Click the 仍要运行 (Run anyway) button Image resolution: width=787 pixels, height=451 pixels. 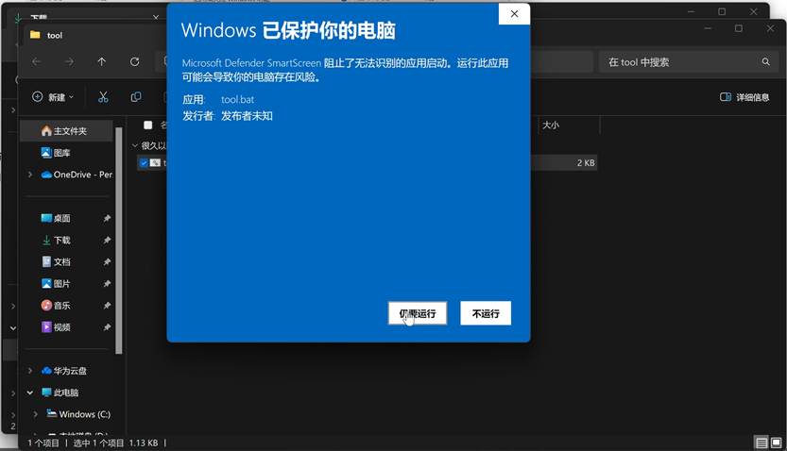pos(417,313)
